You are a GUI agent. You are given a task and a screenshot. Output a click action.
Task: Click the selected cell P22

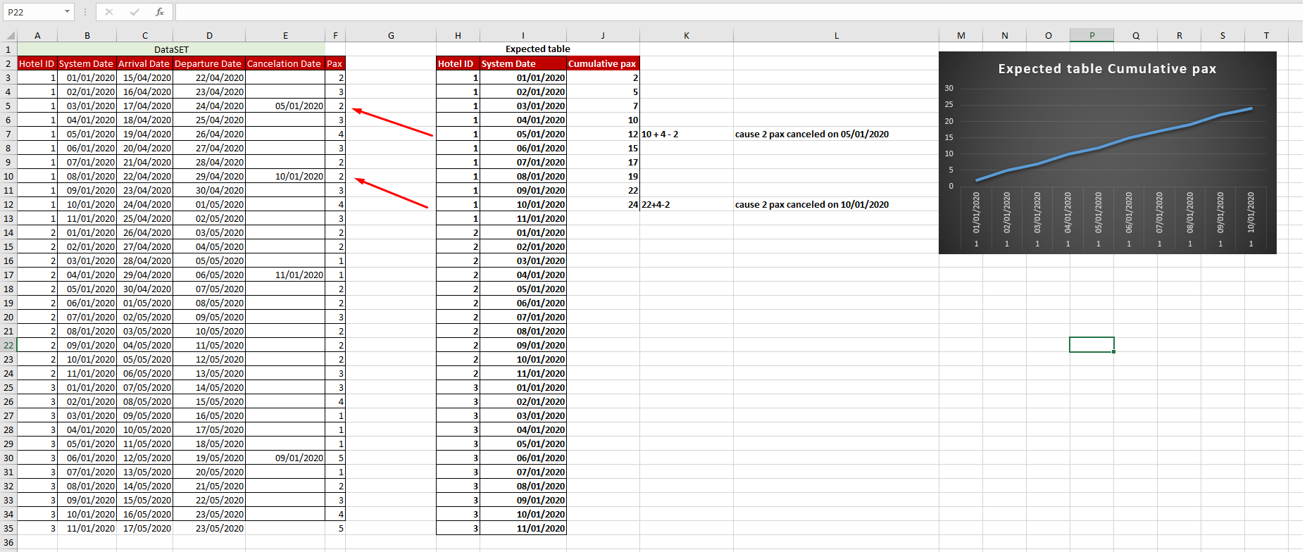[x=1092, y=345]
